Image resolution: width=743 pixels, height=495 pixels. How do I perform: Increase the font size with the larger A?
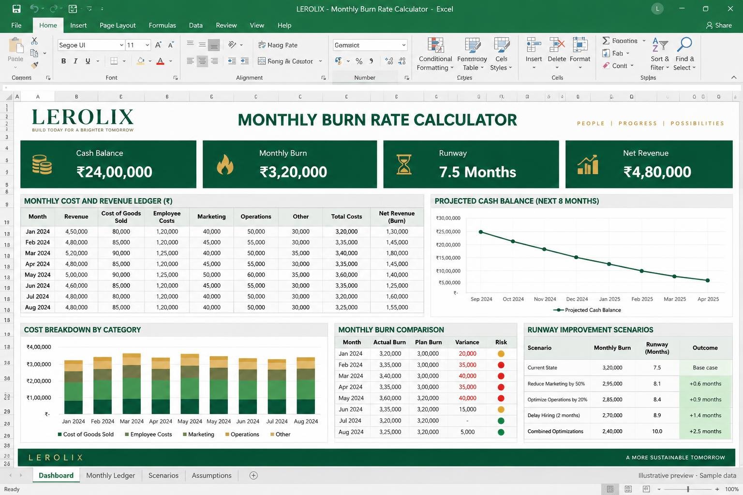(158, 45)
